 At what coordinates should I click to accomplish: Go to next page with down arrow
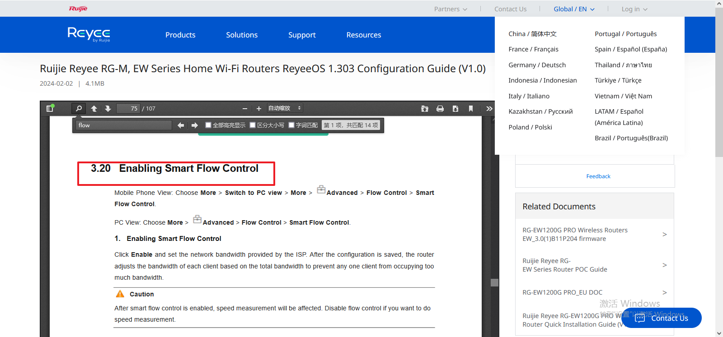pos(108,108)
